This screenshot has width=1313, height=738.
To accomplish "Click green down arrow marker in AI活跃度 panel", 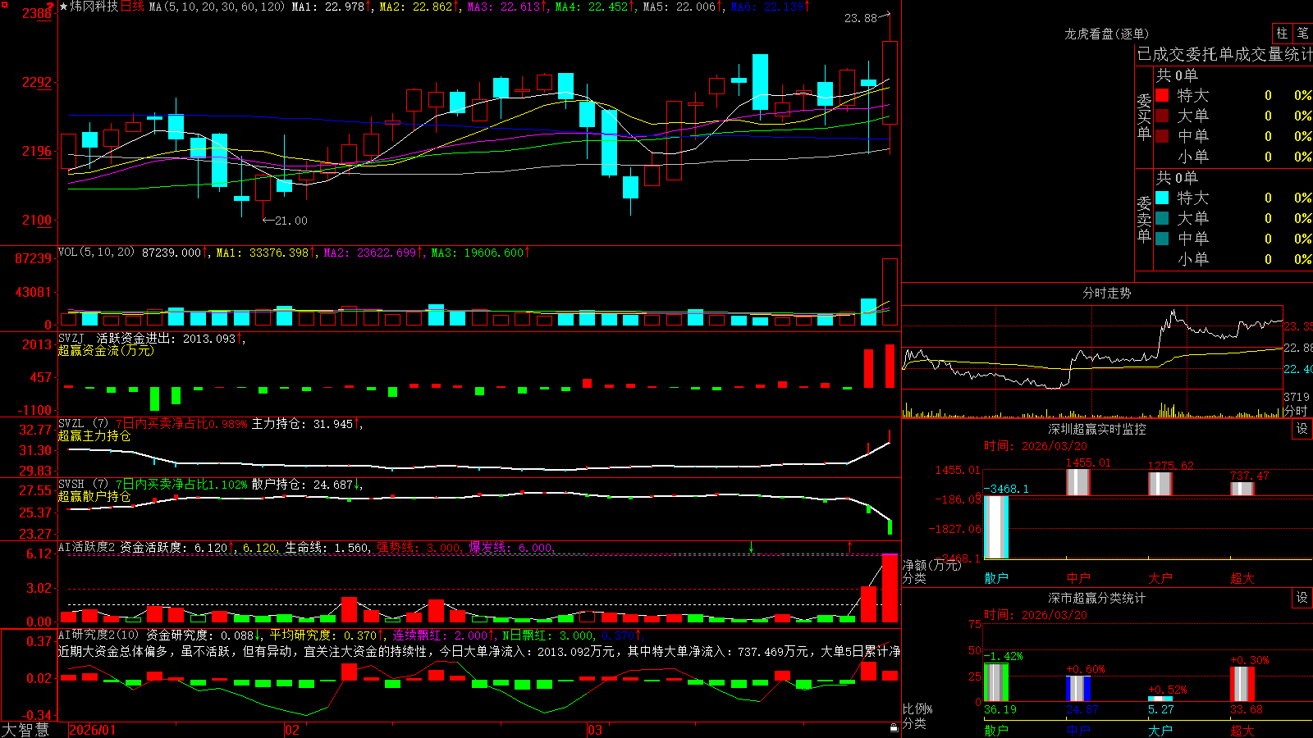I will tap(751, 546).
